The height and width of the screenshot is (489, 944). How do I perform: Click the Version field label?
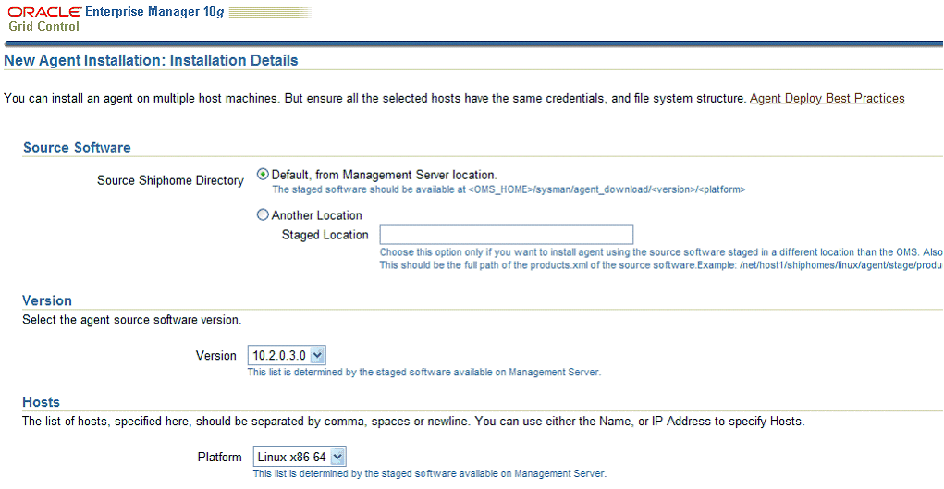point(216,355)
